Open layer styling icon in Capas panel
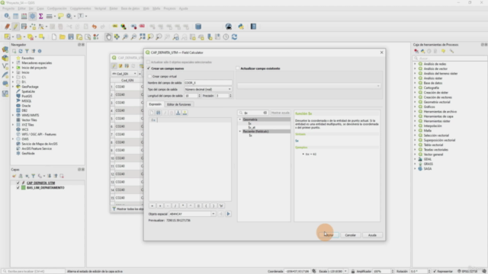 coord(14,176)
